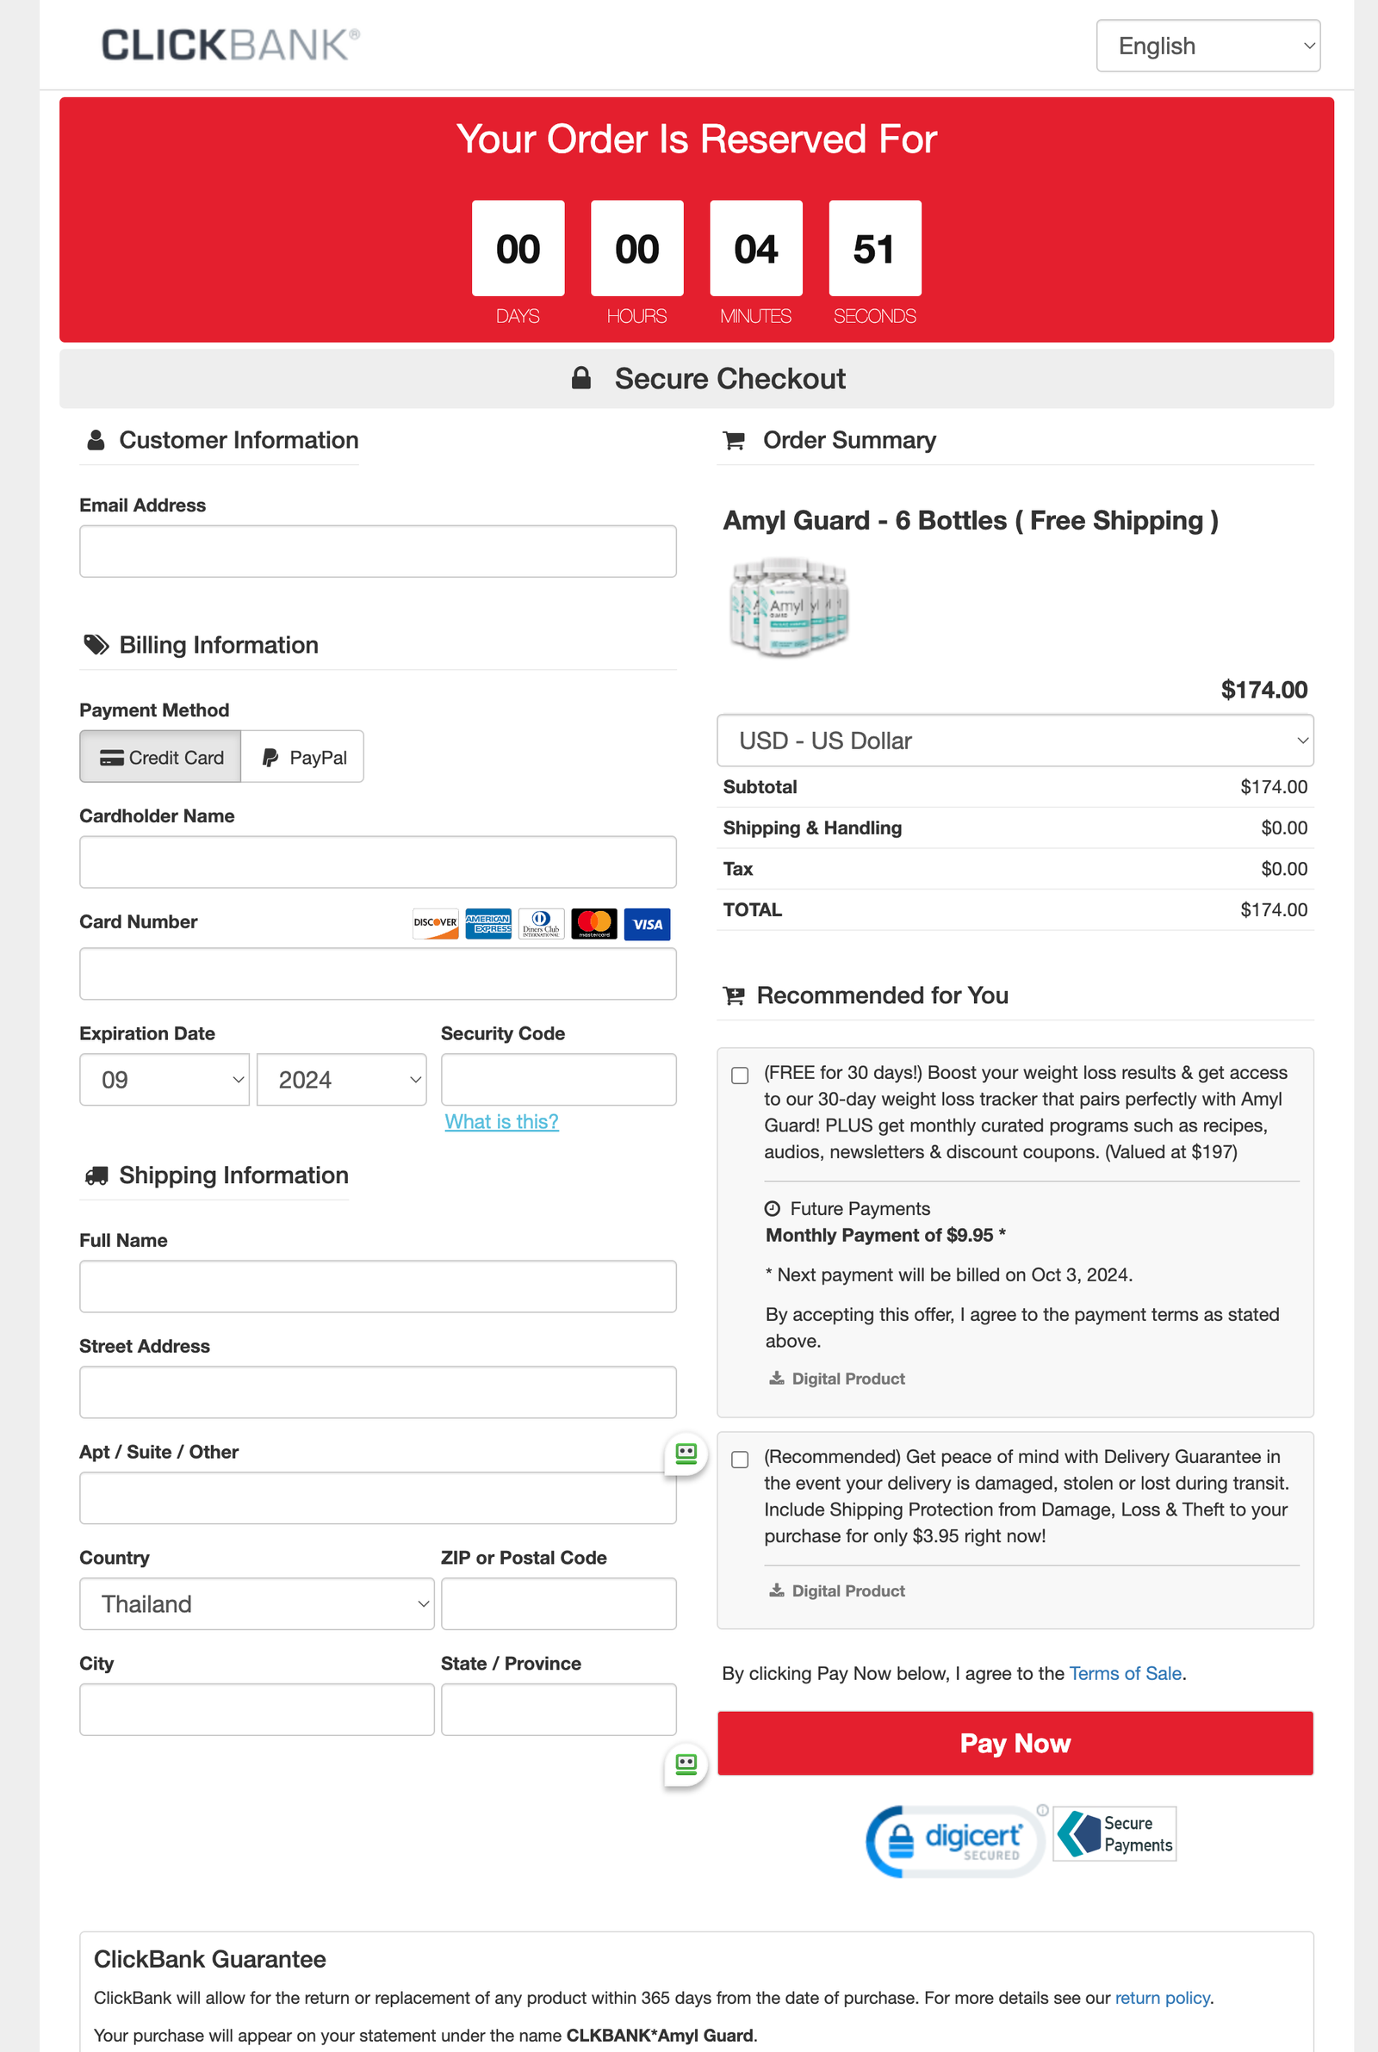This screenshot has width=1378, height=2052.
Task: Click into the Email Address field
Action: click(x=378, y=552)
